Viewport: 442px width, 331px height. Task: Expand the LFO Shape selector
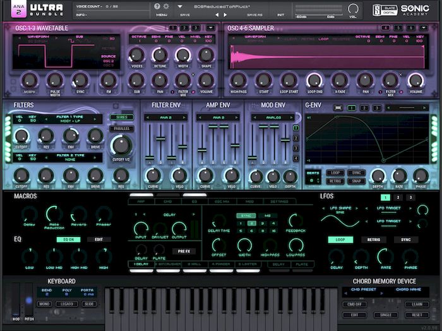coord(340,212)
